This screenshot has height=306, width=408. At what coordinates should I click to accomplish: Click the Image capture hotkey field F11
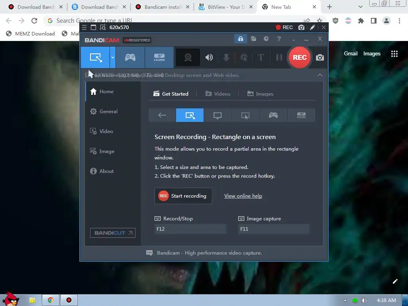point(273,229)
